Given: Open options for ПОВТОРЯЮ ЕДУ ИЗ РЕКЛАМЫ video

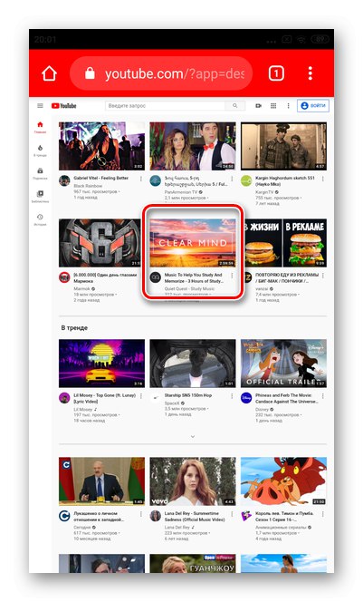Looking at the screenshot, I should point(323,276).
